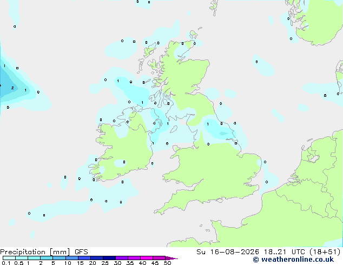The image size is (343, 265).
Task: Click the map value '2' in Atlantic rain area
Action: [x=12, y=88]
